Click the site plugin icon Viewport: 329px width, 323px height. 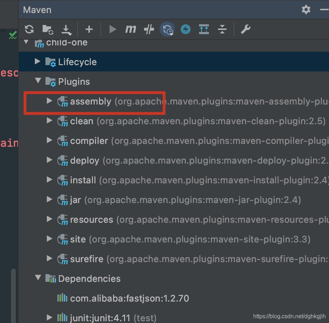pyautogui.click(x=63, y=240)
